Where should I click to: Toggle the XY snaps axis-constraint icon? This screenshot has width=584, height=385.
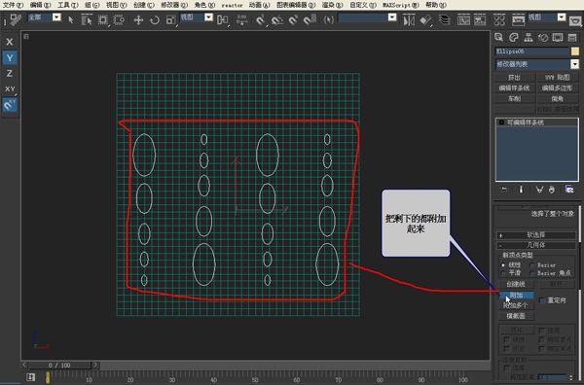[x=10, y=105]
